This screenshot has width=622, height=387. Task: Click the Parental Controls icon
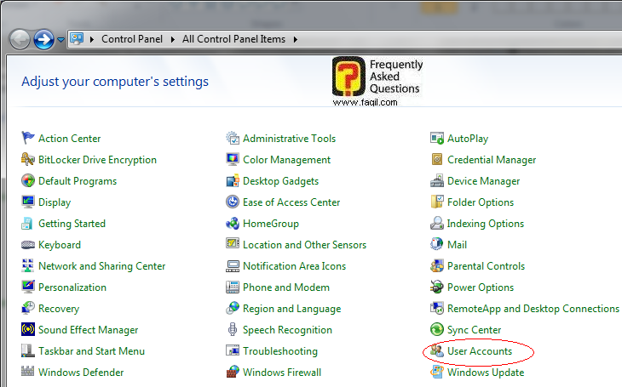pyautogui.click(x=437, y=266)
